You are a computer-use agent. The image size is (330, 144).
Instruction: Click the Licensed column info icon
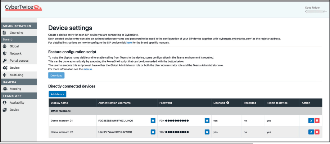point(228,103)
